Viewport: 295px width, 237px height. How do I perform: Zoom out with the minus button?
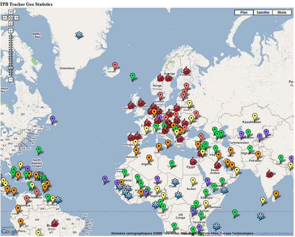(10, 80)
